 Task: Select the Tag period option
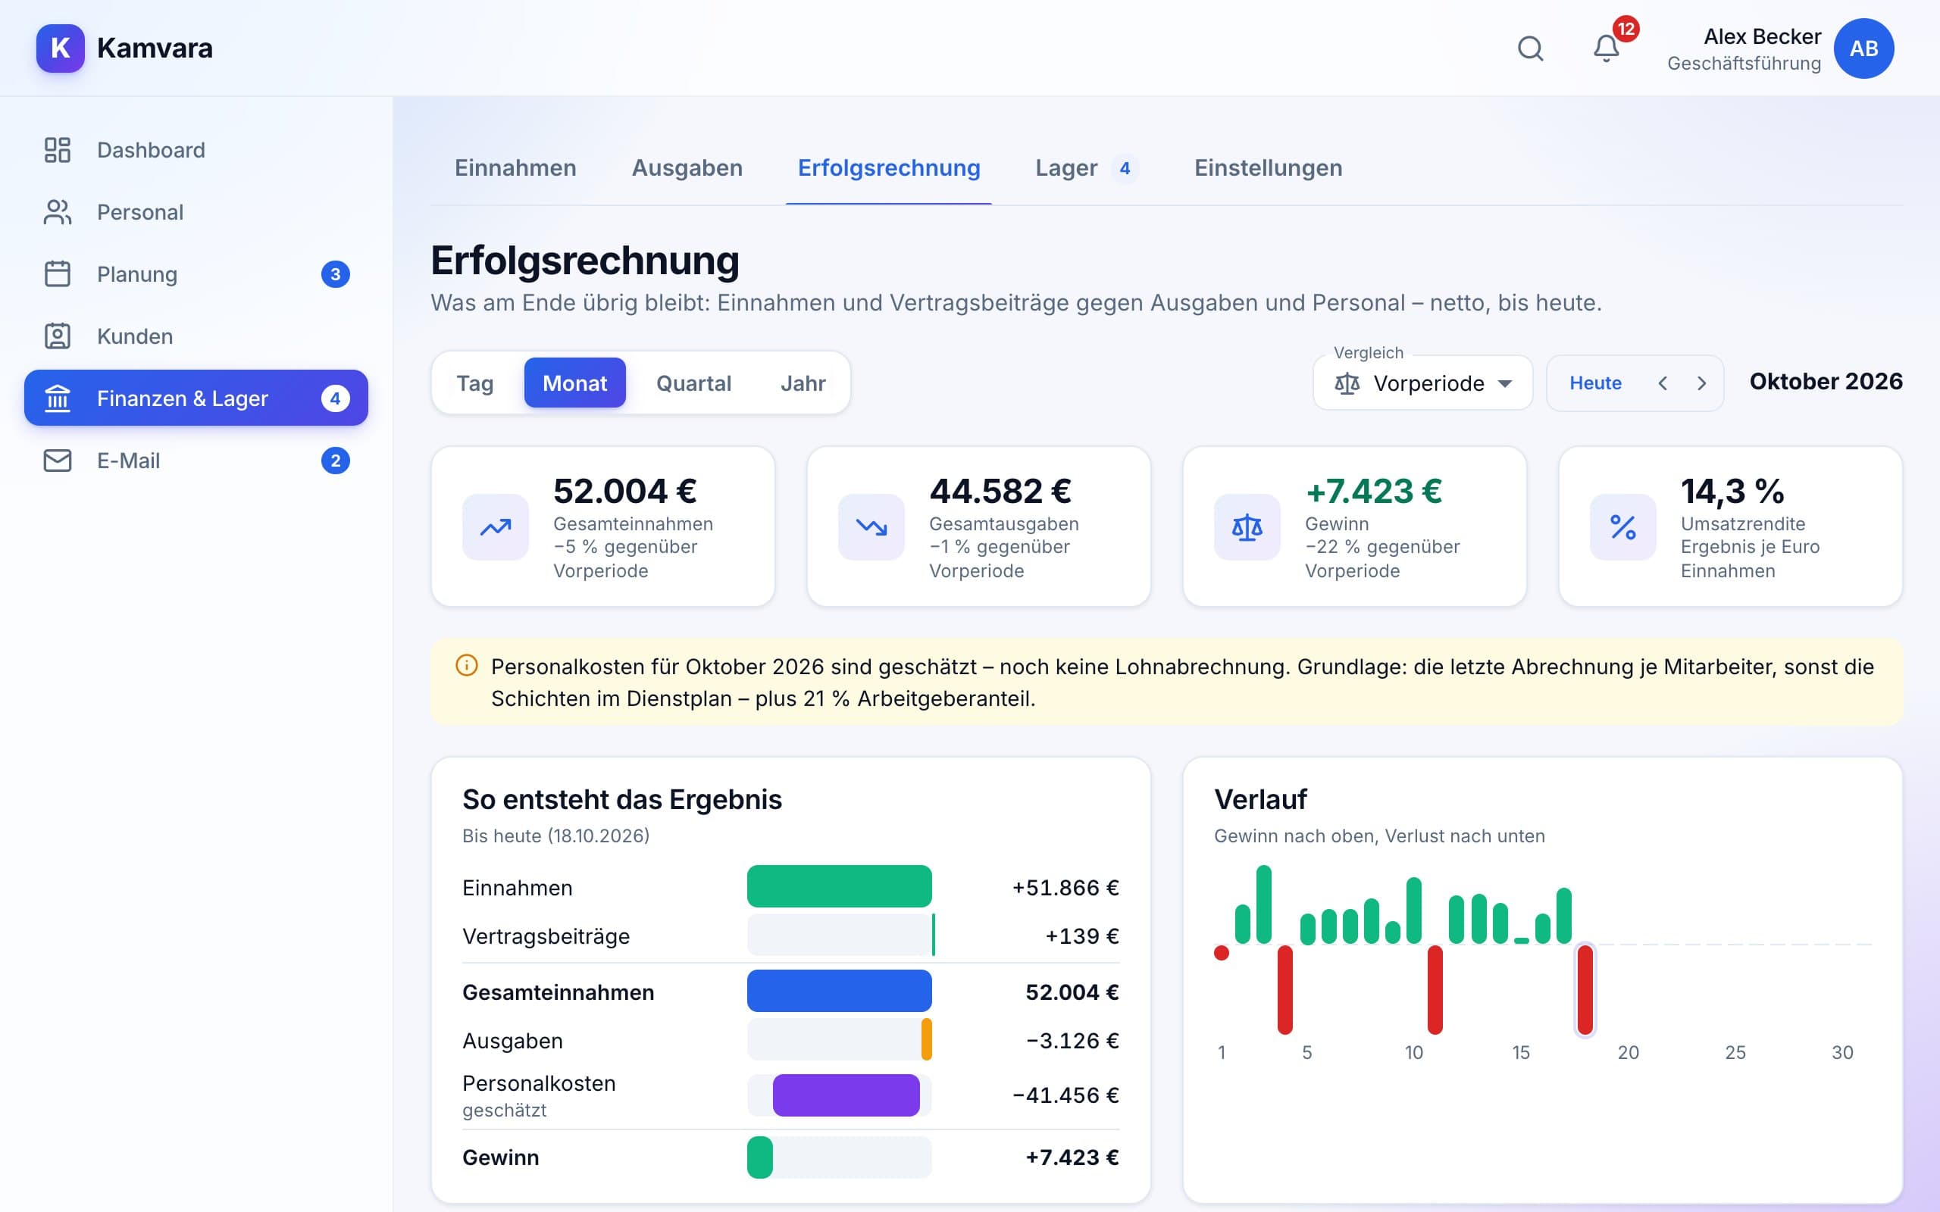click(475, 383)
